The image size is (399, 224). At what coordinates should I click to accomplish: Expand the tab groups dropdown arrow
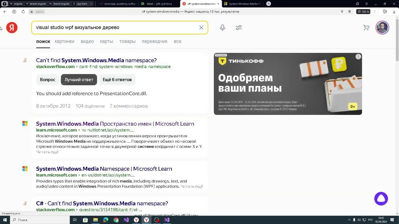tap(91, 4)
